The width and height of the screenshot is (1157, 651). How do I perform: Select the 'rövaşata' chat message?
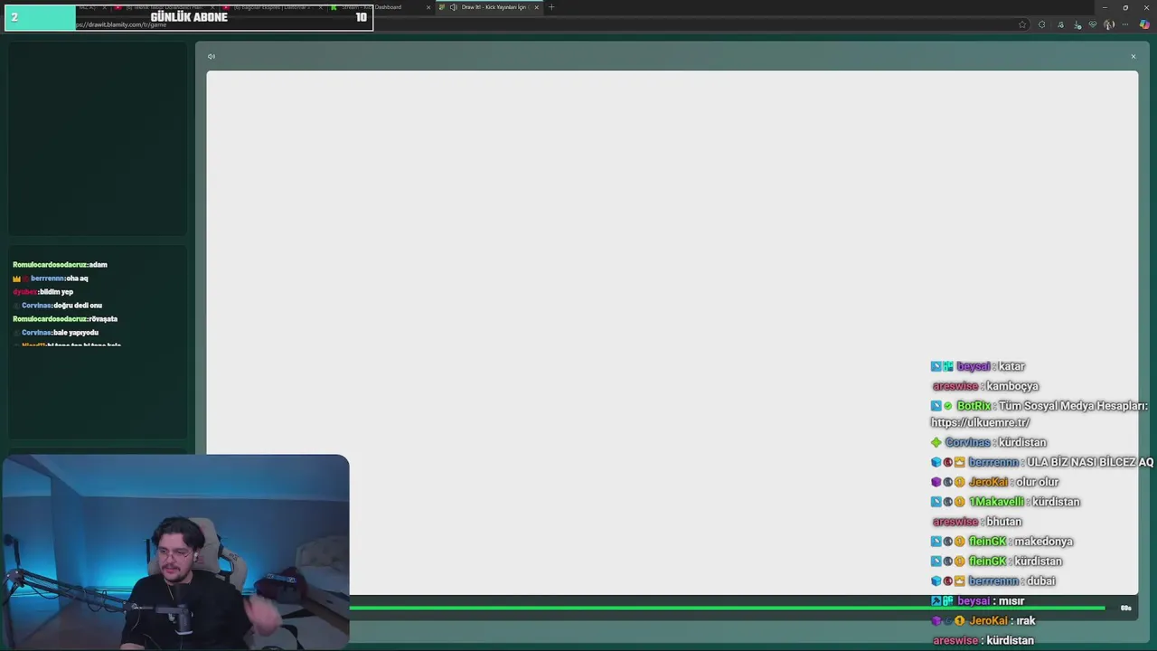pos(65,319)
